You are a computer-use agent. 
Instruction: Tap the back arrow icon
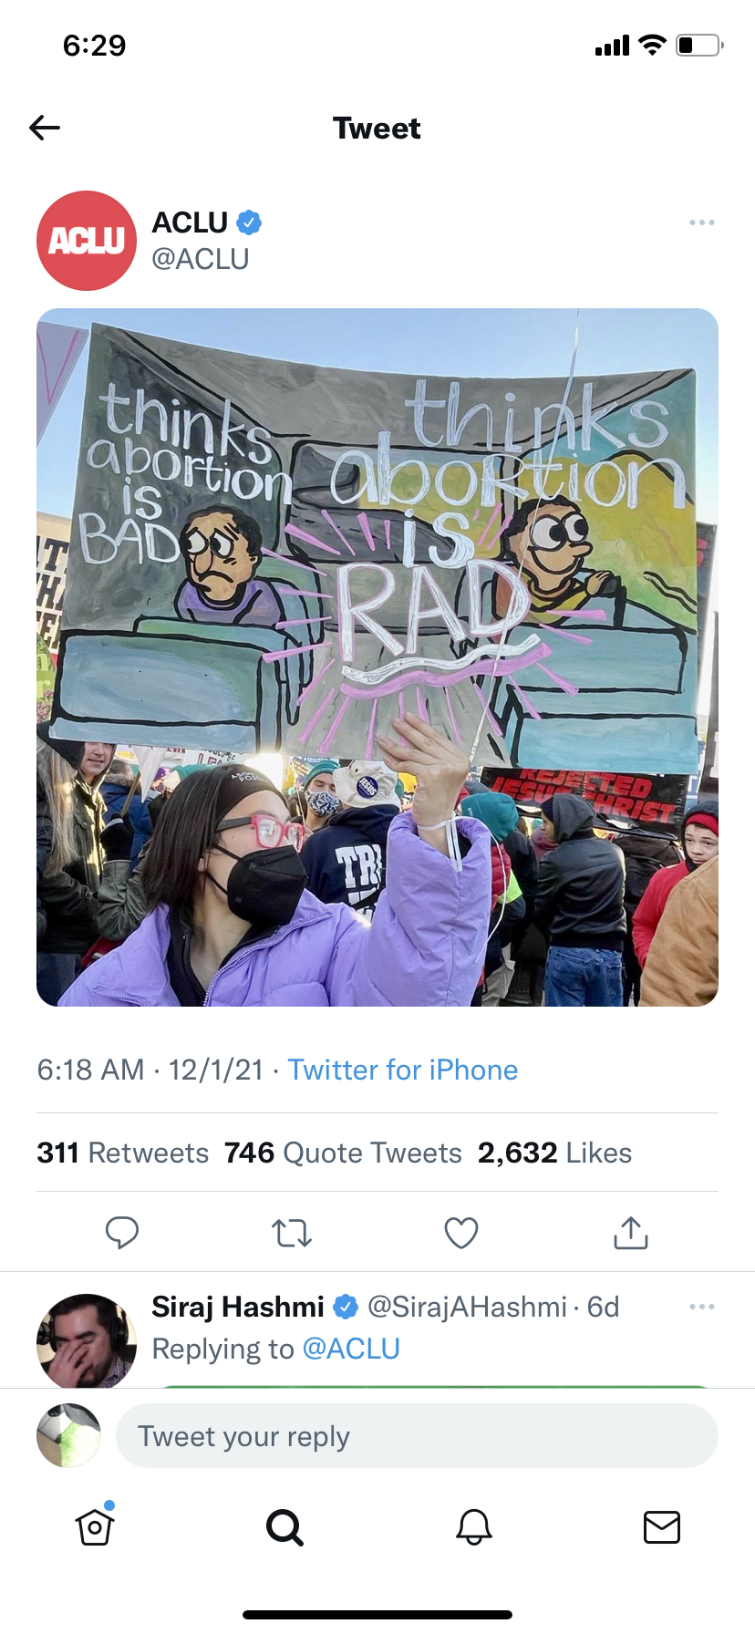click(x=45, y=128)
